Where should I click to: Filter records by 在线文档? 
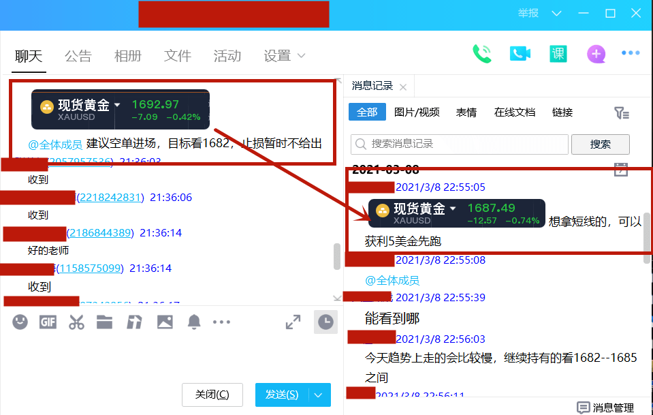click(x=514, y=112)
